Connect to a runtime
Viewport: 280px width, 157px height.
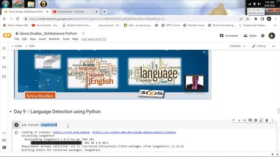(235, 46)
